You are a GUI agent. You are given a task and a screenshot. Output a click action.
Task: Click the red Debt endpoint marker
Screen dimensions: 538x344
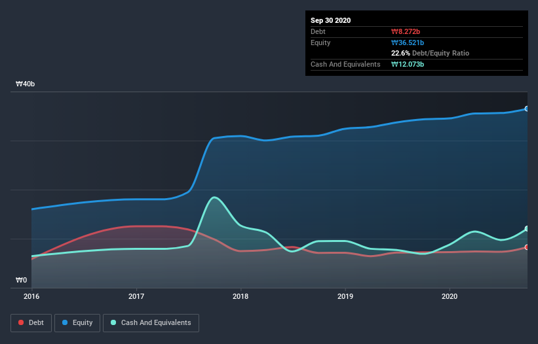tap(527, 247)
